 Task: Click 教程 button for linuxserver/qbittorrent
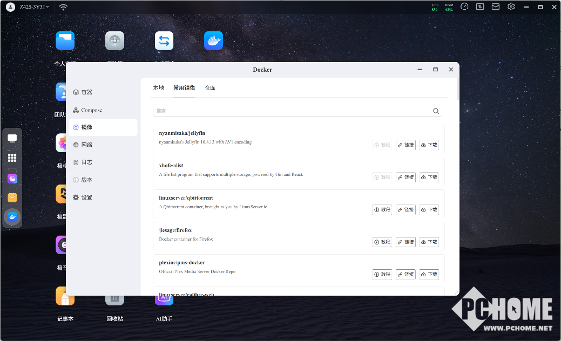(382, 210)
